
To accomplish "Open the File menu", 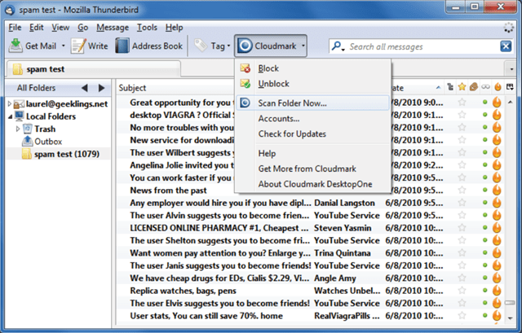I will coord(15,28).
